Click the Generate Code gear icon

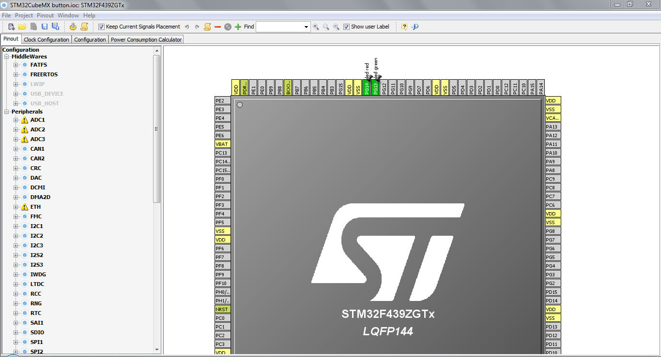[x=73, y=27]
